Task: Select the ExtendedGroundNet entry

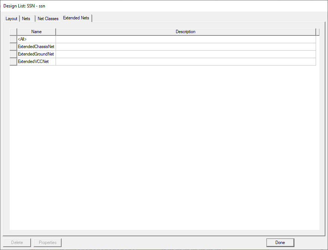Action: [x=36, y=54]
